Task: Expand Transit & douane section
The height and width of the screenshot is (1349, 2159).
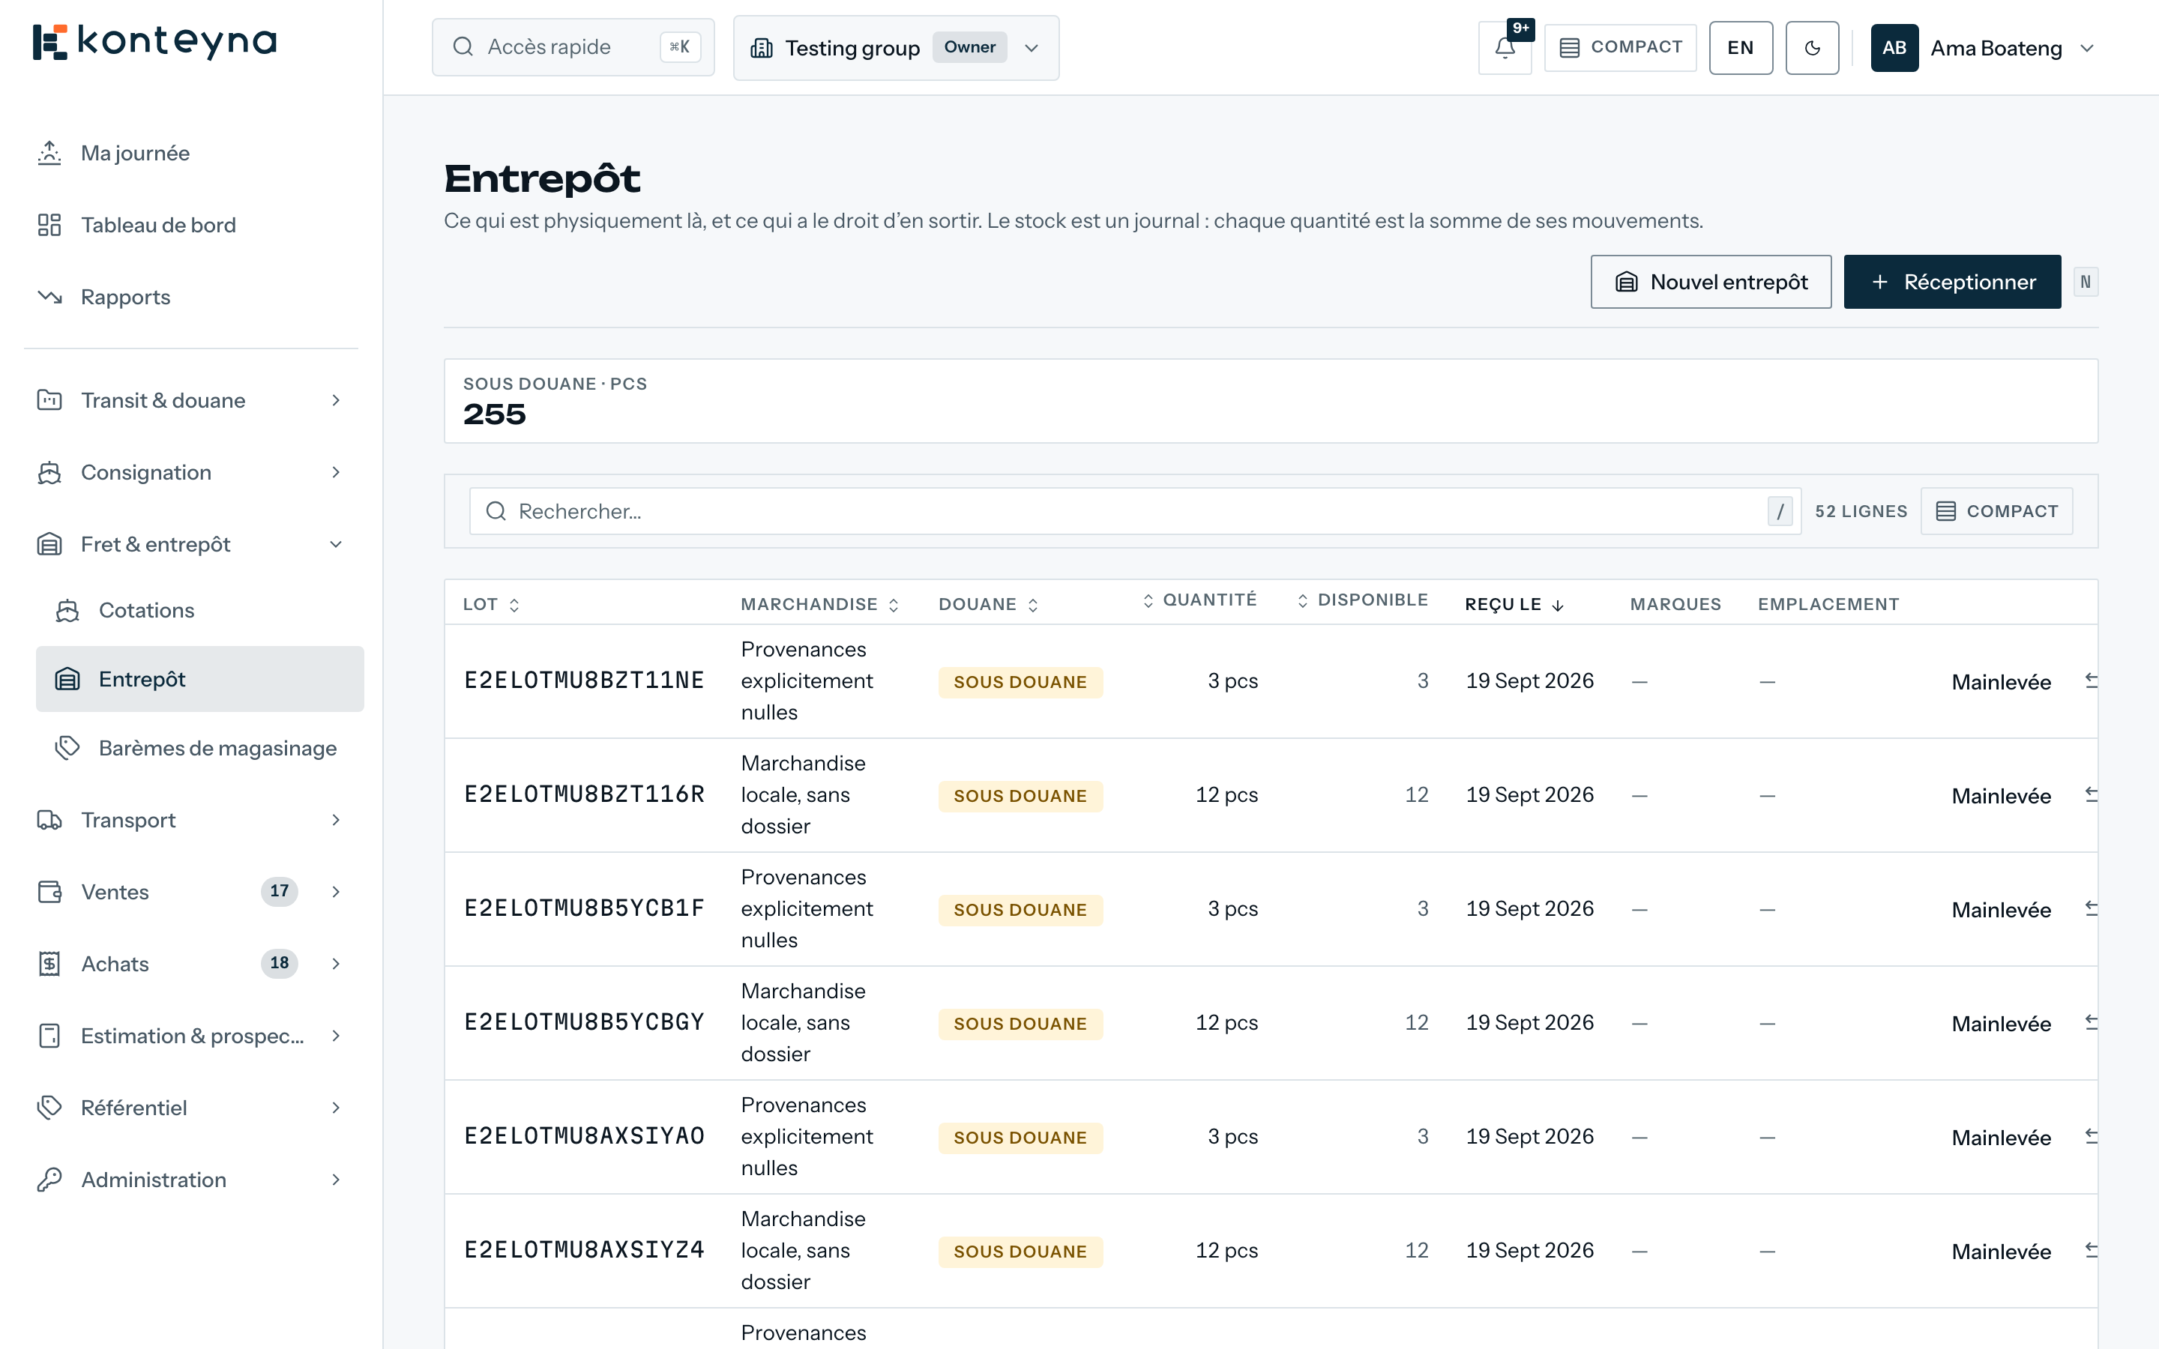Action: (x=191, y=401)
